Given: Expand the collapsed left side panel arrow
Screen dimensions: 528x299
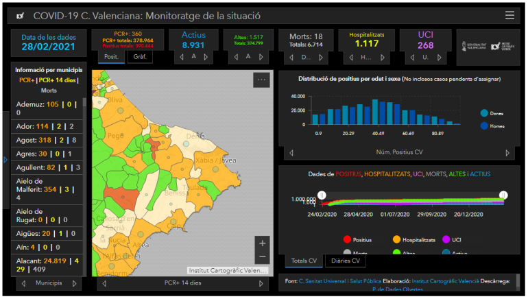Looking at the screenshot, I should coord(5,160).
